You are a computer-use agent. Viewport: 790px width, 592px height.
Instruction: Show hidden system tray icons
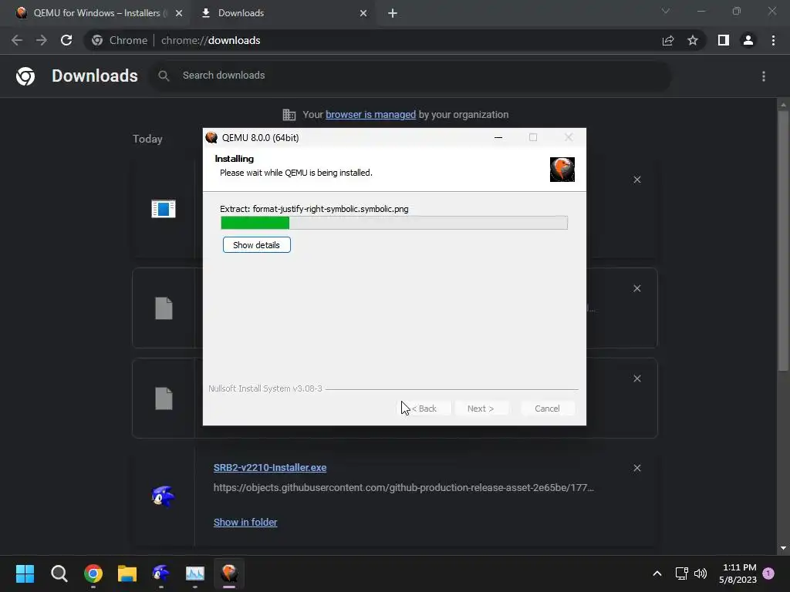click(x=657, y=573)
